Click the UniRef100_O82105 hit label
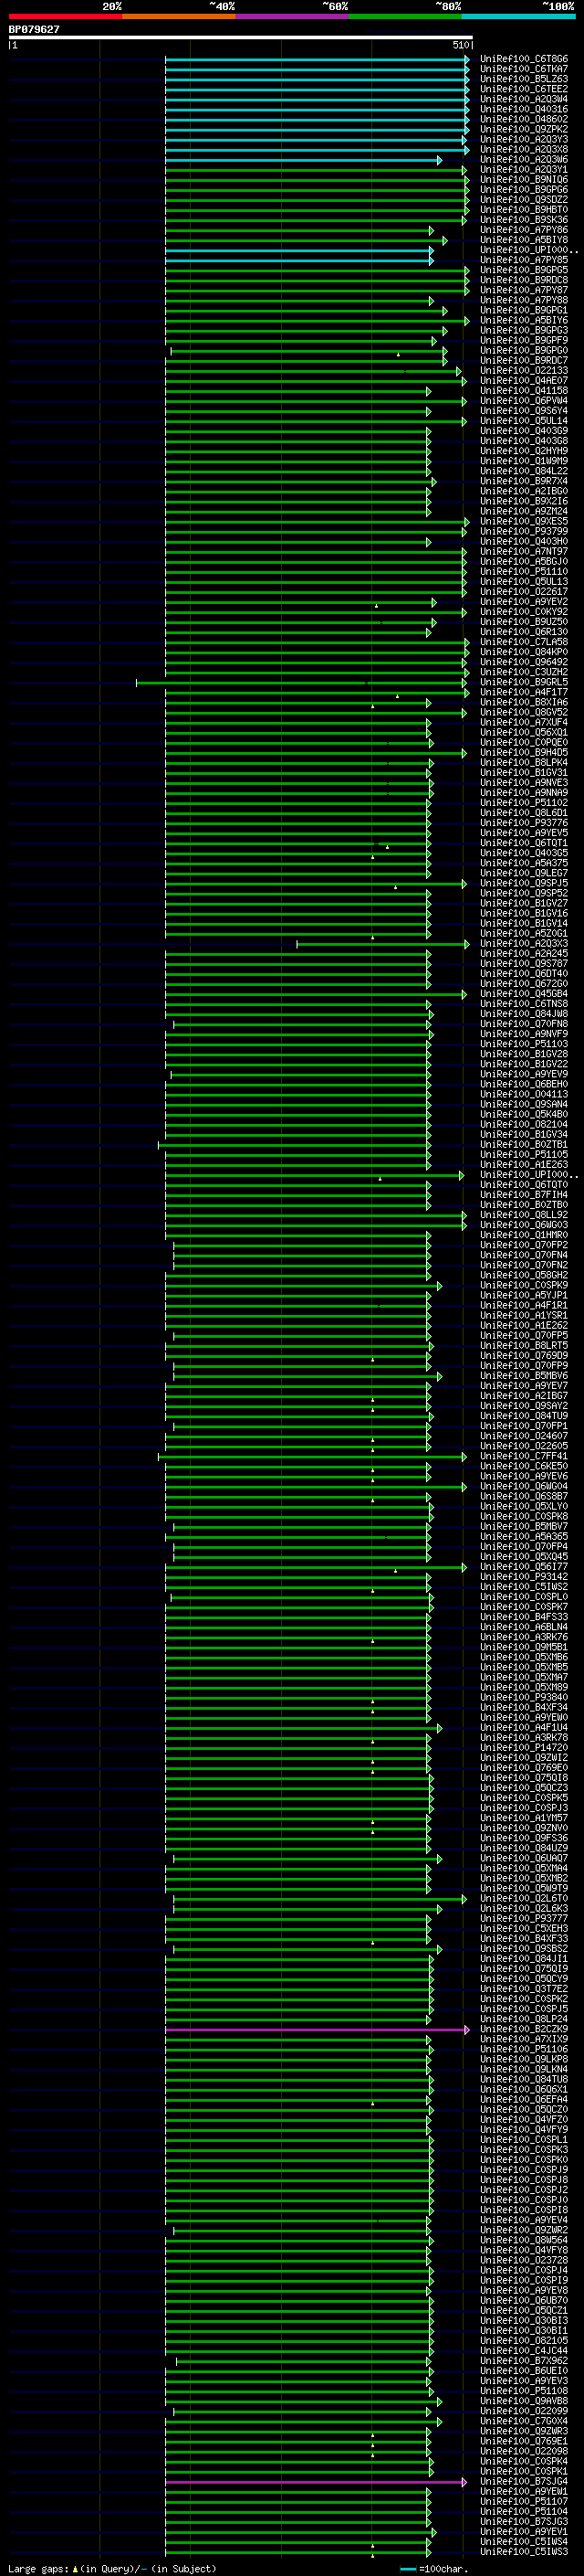584x2576 pixels. (524, 2341)
